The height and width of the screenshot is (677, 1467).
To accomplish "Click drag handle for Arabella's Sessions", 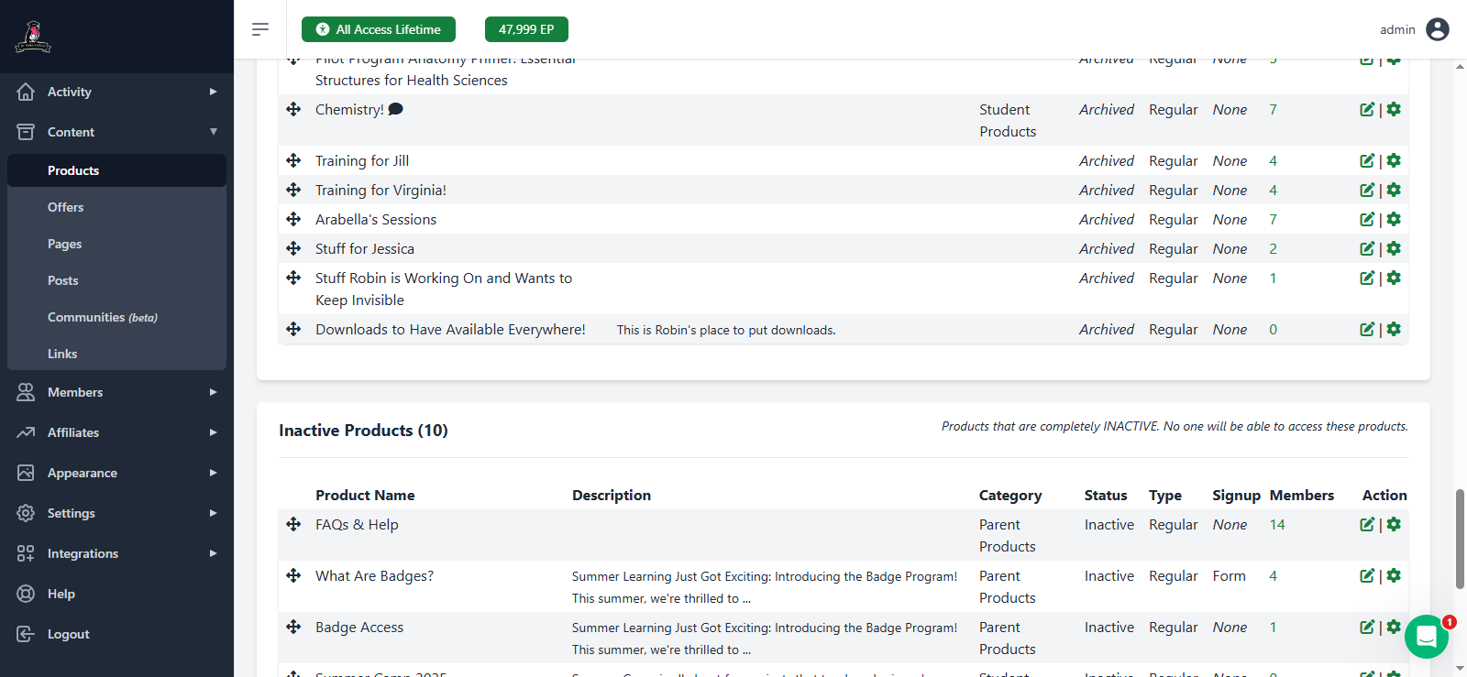I will point(293,220).
